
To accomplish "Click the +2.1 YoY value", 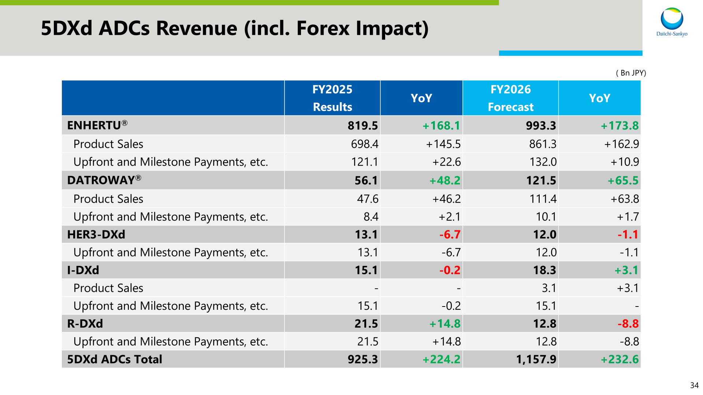I will [450, 217].
